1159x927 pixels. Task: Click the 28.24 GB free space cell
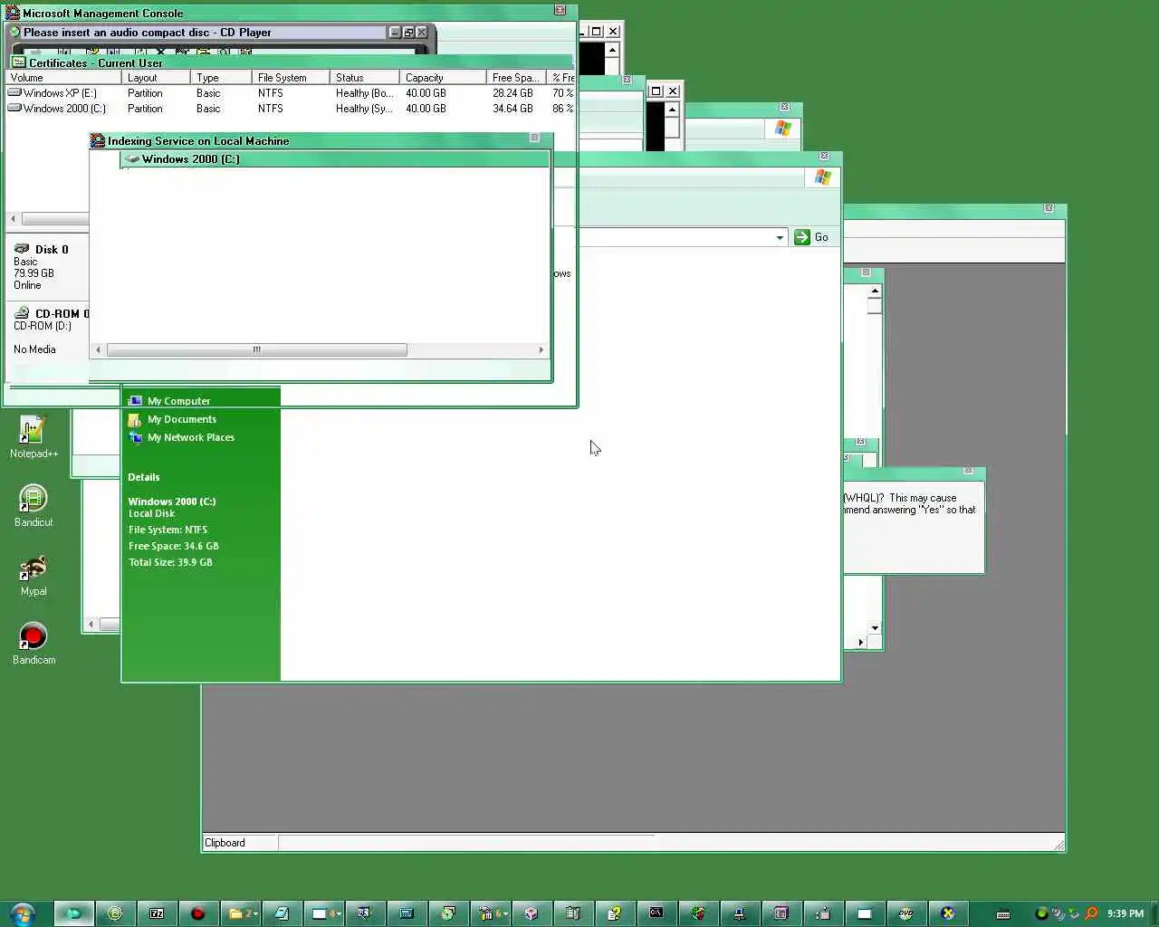click(x=512, y=93)
